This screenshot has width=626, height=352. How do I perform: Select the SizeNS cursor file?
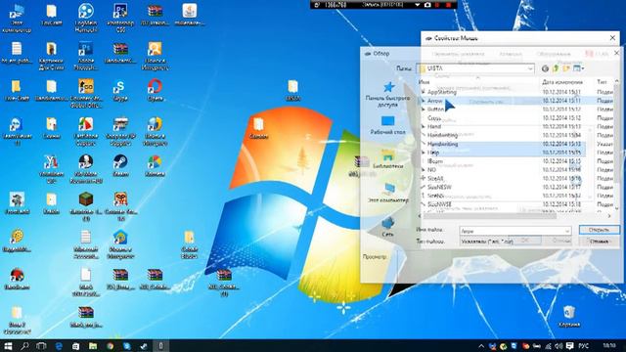pyautogui.click(x=435, y=196)
